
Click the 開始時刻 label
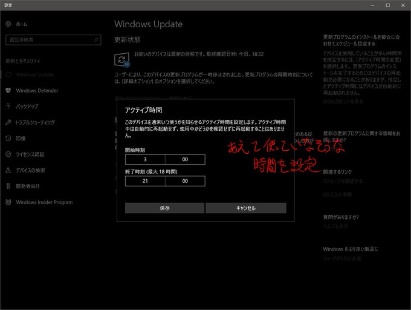pos(135,150)
